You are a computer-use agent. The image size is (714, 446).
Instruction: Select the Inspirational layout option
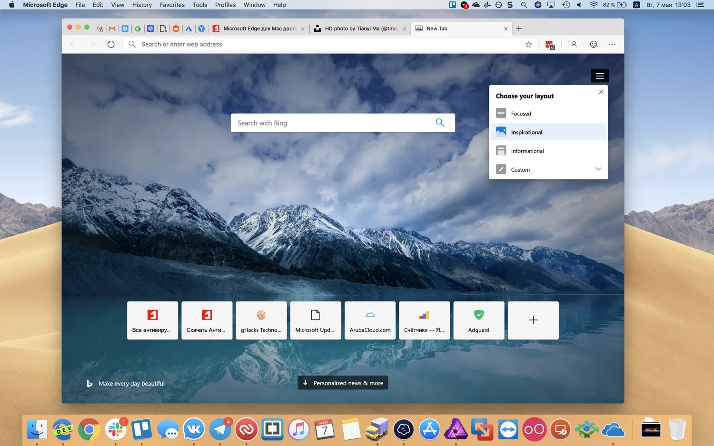click(x=526, y=132)
